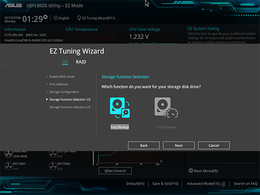260x195 pixels.
Task: Load Default(F5) settings
Action: 135,184
